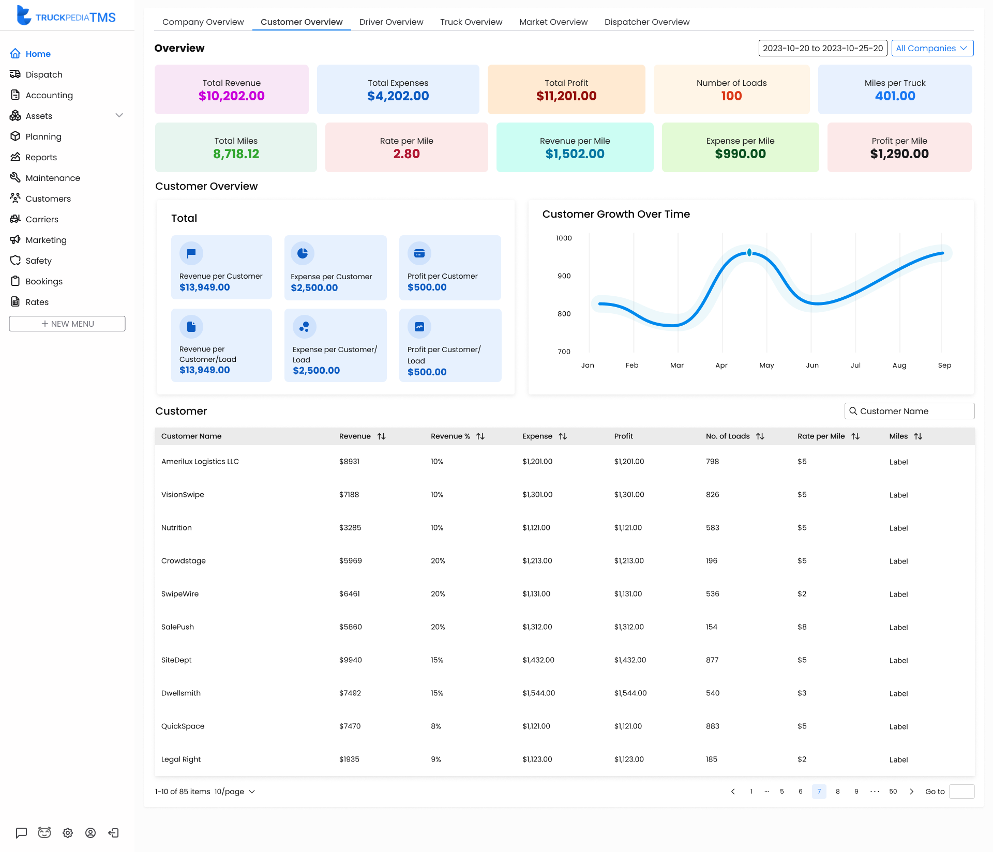The width and height of the screenshot is (993, 852).
Task: Open Planning box icon in sidebar
Action: 15,136
